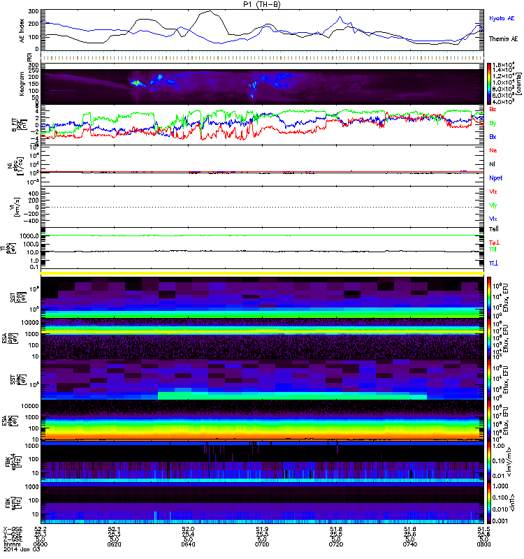
Task: Click the hhmm axis row label
Action: (x=10, y=544)
